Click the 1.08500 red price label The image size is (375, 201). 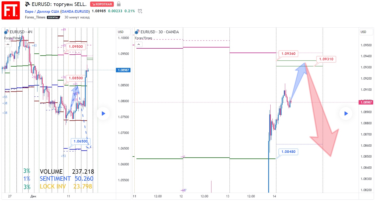[x=76, y=78]
